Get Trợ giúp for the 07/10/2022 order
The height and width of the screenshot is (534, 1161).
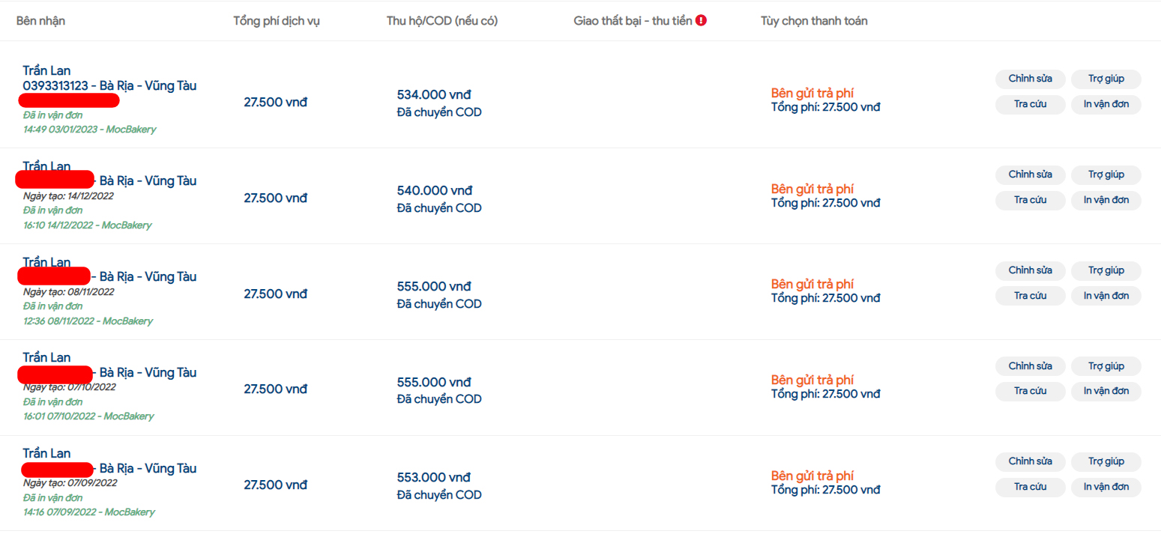tap(1106, 366)
